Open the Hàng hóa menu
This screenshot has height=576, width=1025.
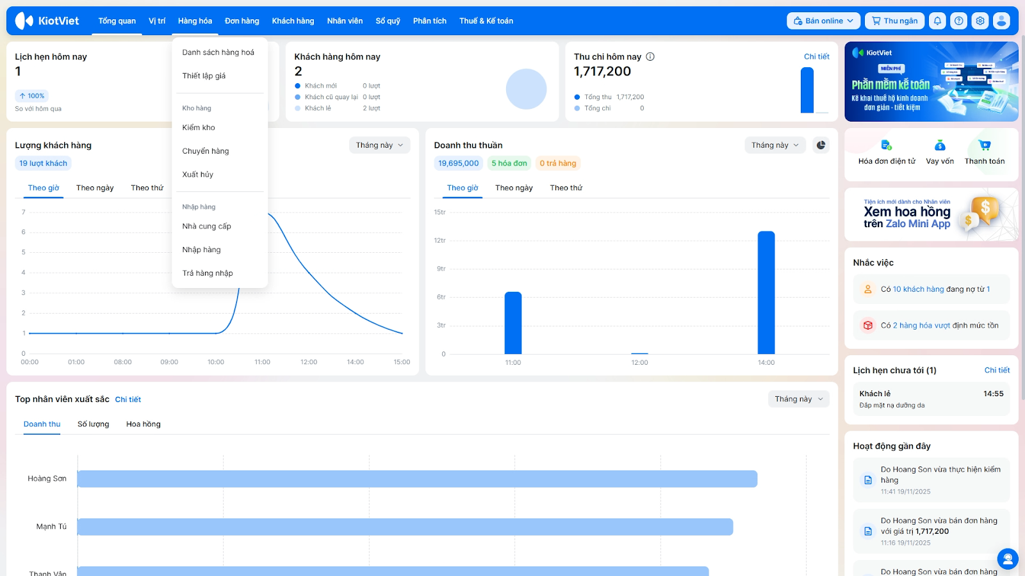click(x=195, y=21)
